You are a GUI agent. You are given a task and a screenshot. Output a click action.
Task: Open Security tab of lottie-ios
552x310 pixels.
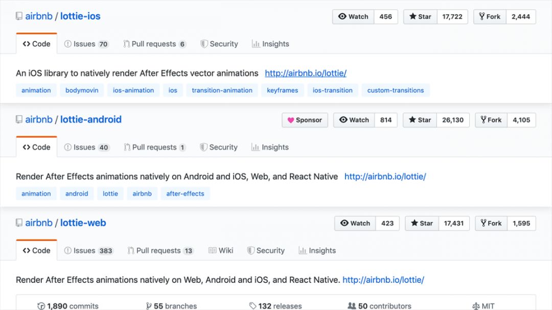click(x=219, y=44)
